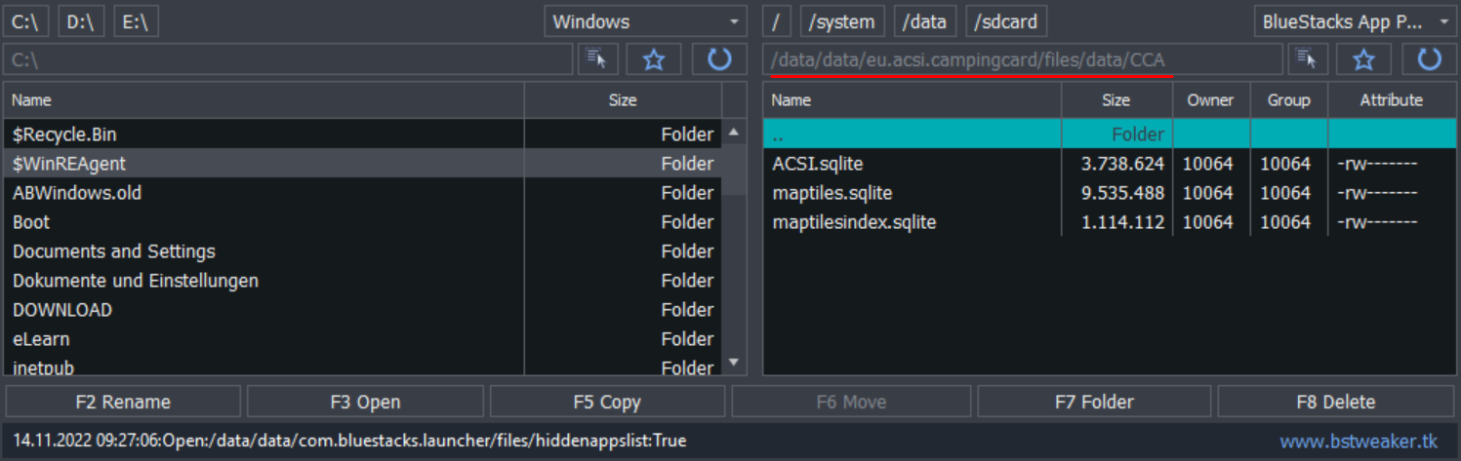Click the left pane browse path icon
1461x461 pixels.
tap(598, 59)
